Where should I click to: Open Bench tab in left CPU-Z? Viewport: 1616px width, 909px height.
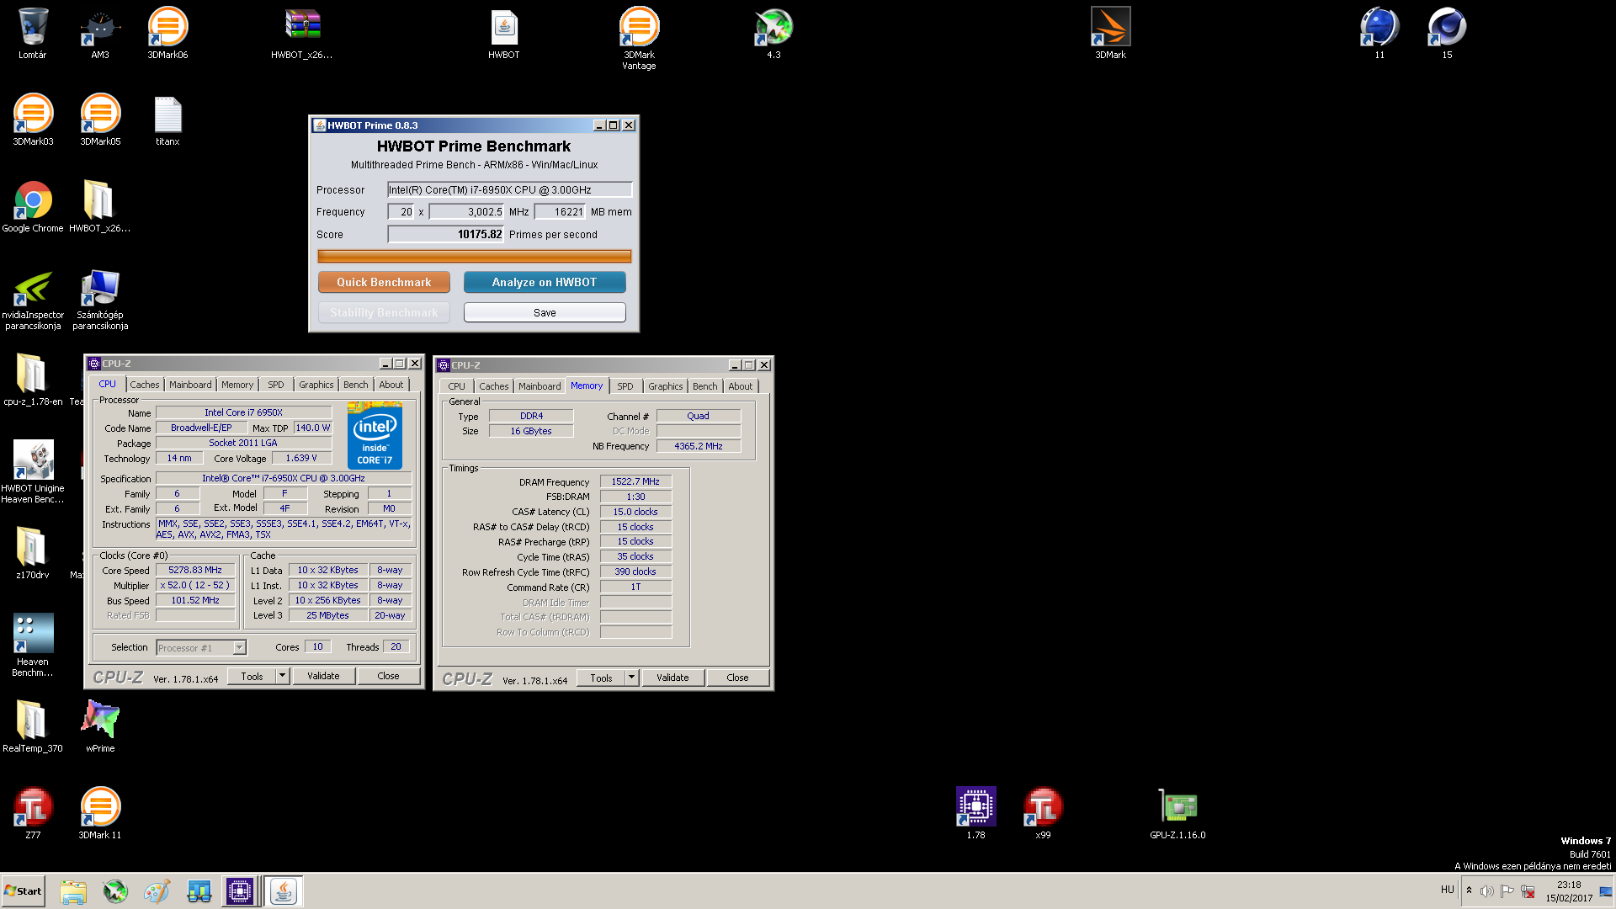(356, 385)
